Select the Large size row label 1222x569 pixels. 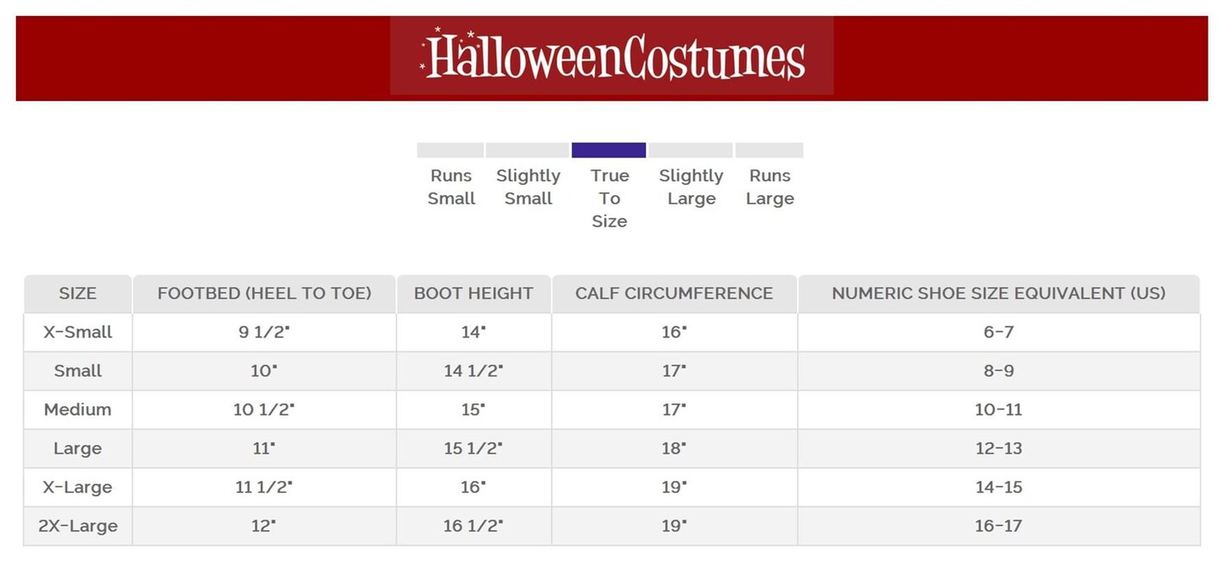click(77, 449)
